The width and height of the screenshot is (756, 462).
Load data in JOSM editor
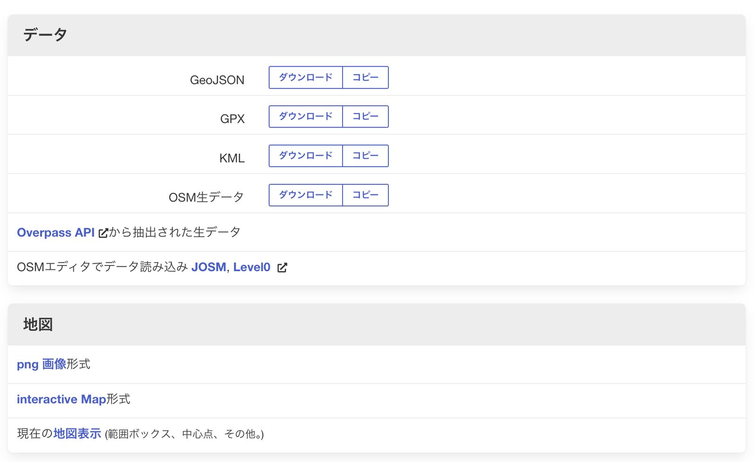click(208, 267)
